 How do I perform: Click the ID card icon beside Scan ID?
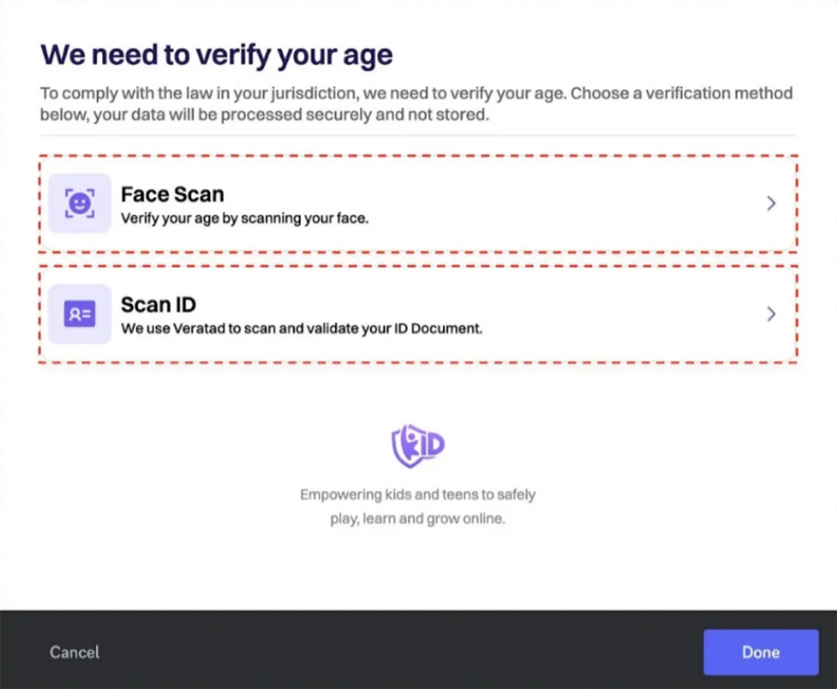(80, 314)
